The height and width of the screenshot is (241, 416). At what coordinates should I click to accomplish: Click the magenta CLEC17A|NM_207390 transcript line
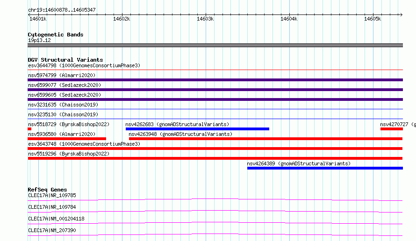pos(215,234)
